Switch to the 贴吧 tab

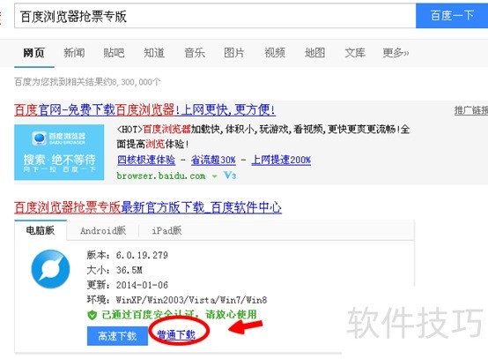click(x=114, y=53)
